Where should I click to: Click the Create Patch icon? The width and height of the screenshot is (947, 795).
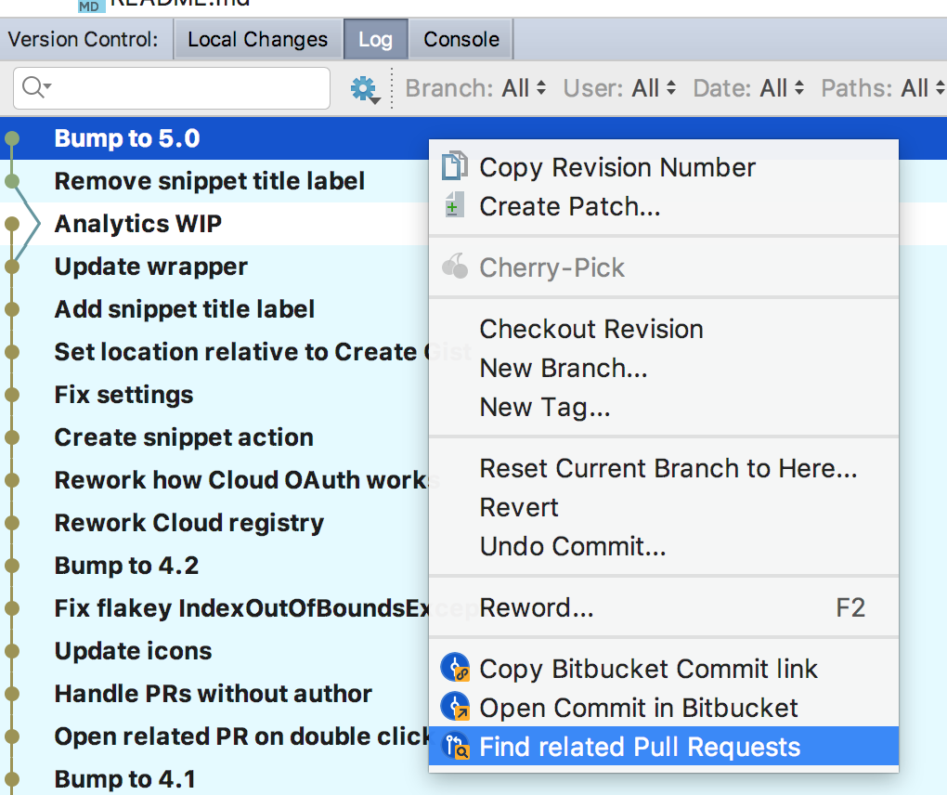pos(454,205)
